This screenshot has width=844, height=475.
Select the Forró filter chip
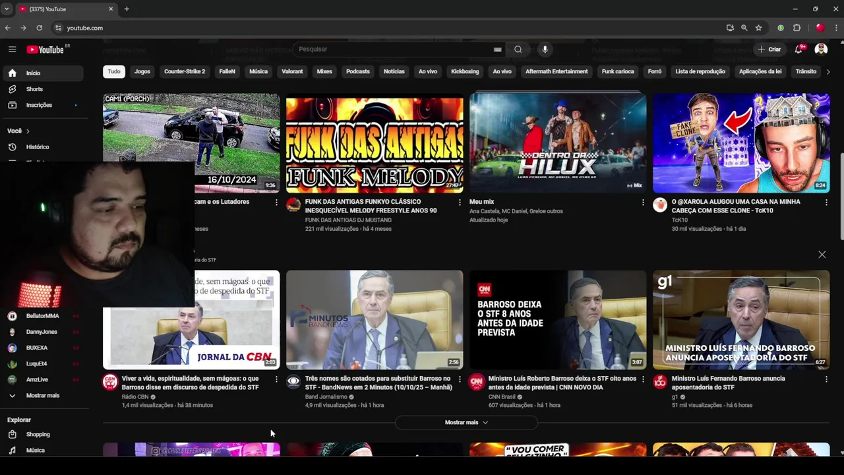pos(655,71)
